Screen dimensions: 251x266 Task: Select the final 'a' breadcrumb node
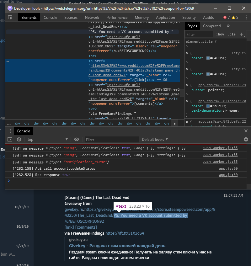click(174, 123)
